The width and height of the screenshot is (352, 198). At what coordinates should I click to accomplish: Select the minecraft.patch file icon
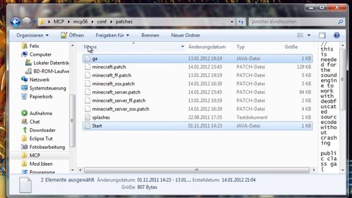[x=87, y=67]
